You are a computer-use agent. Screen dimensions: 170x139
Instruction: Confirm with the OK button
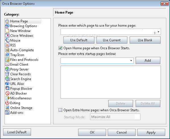coord(92,132)
